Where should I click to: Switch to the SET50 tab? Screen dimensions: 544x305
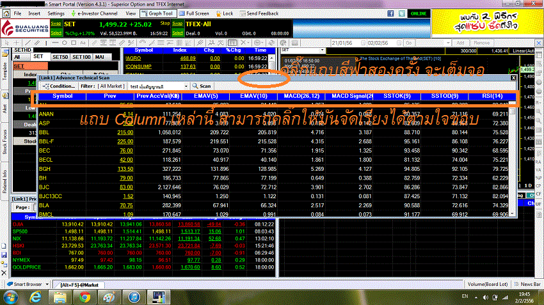pos(60,57)
